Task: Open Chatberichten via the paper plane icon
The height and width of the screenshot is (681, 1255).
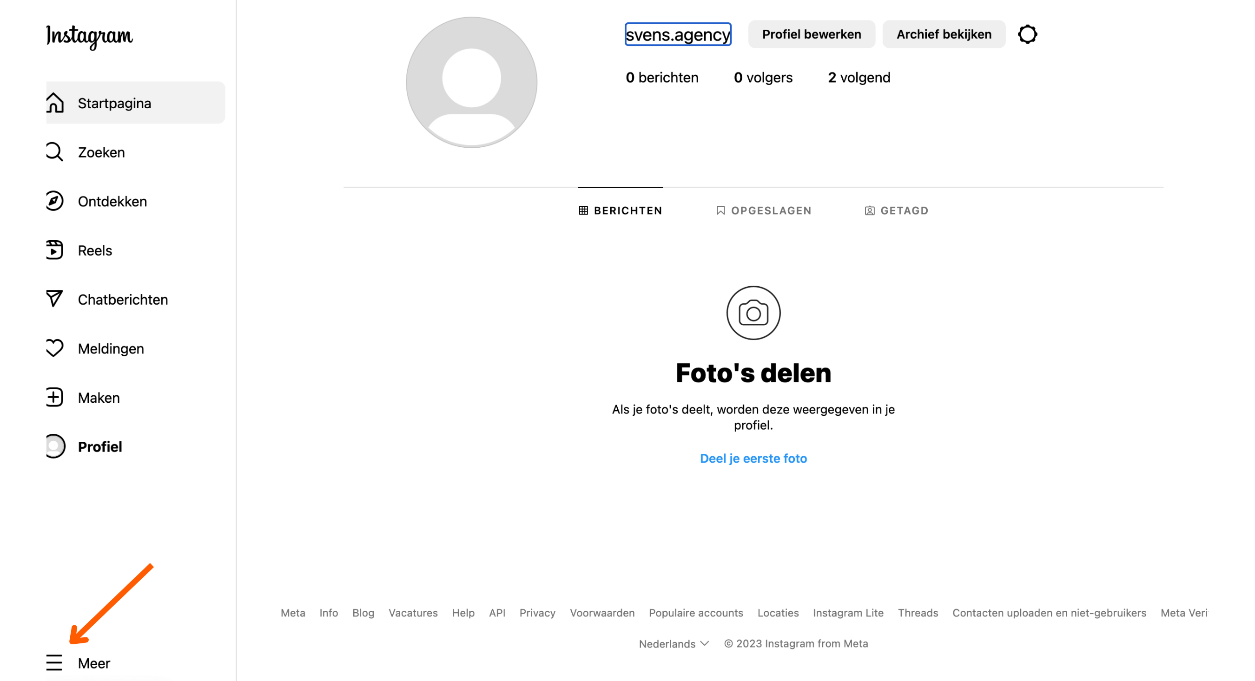Action: pyautogui.click(x=54, y=299)
